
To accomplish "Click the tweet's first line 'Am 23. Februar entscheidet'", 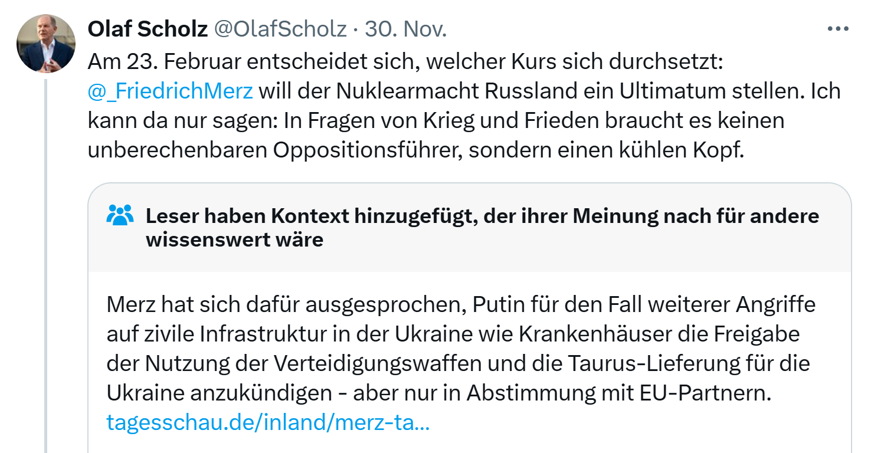I will click(x=236, y=60).
